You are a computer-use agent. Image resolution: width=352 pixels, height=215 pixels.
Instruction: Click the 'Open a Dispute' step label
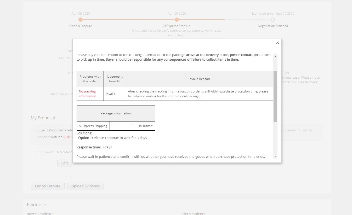pos(81,26)
